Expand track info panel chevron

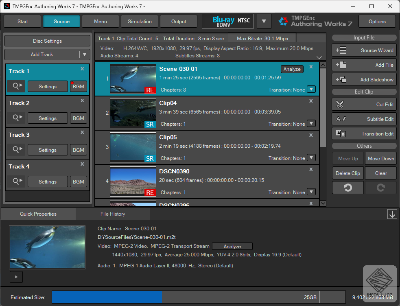point(319,57)
